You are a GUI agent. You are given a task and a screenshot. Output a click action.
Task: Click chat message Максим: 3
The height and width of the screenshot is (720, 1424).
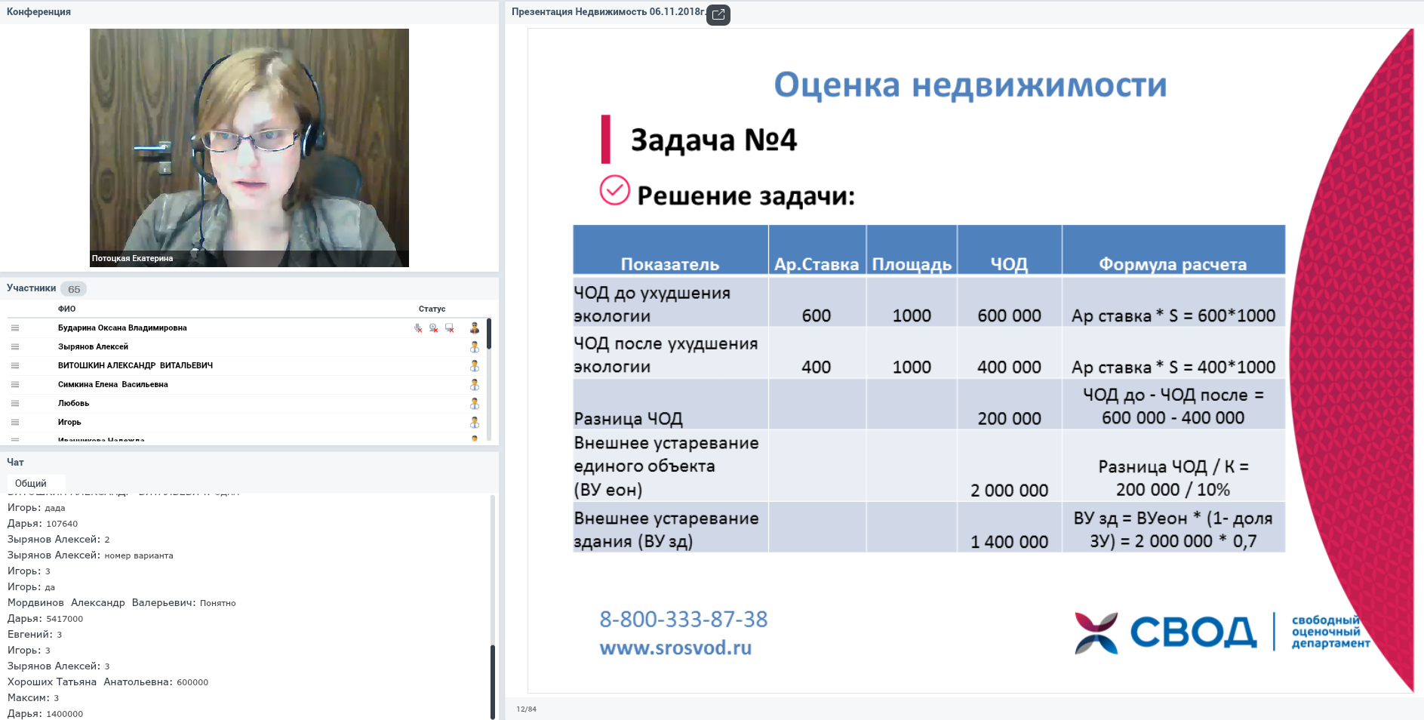[33, 697]
